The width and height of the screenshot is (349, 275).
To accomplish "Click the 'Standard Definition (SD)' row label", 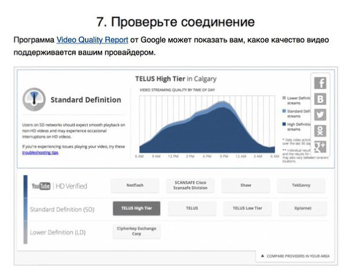I will pos(62,209).
